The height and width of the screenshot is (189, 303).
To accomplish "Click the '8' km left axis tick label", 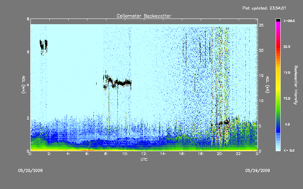I will tap(28, 19).
